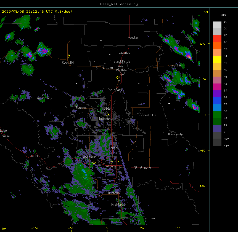Click the Didsbury town label
Screen dimensions: 238x232
tap(105, 119)
